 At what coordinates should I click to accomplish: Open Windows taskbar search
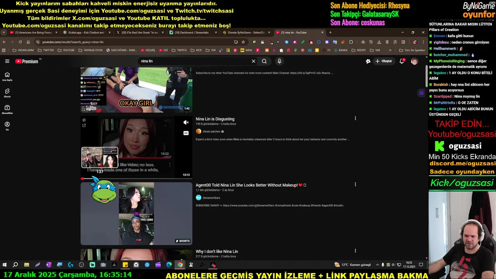15,265
